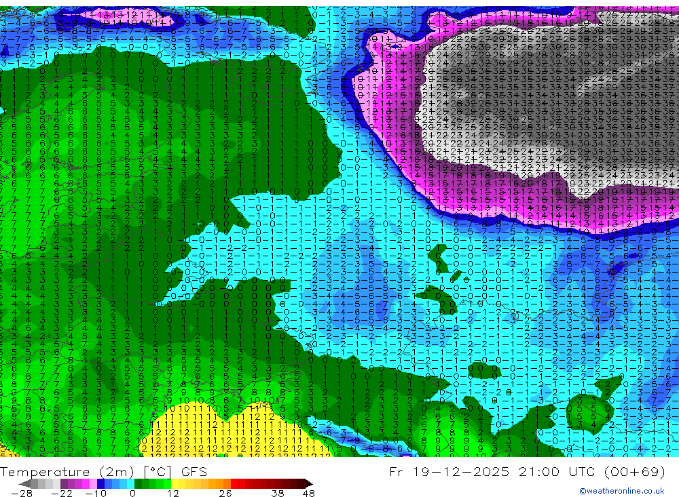Click the '12' legend label
The height and width of the screenshot is (497, 679).
pyautogui.click(x=172, y=493)
